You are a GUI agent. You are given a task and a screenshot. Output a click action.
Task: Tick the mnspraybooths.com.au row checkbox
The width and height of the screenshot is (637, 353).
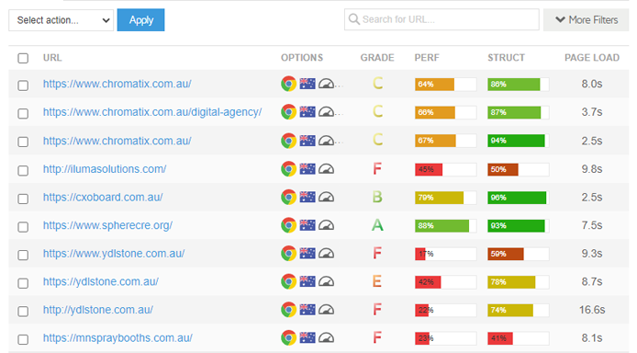pyautogui.click(x=23, y=339)
